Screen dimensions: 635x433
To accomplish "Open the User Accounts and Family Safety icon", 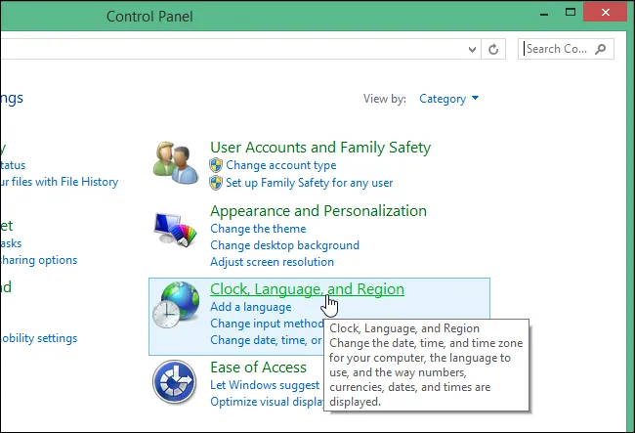I will tap(176, 163).
